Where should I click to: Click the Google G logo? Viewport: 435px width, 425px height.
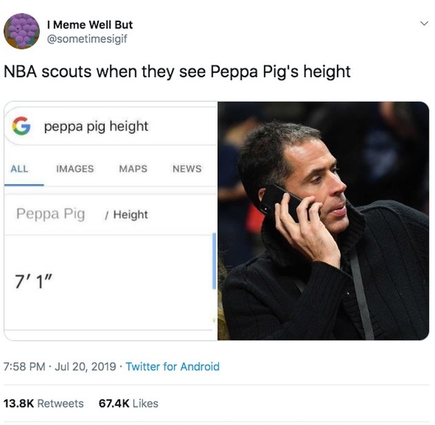click(21, 126)
